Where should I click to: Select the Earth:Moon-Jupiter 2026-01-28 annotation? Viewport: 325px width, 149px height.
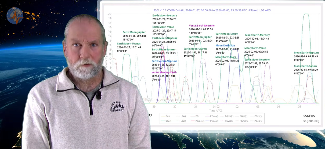tap(134, 32)
